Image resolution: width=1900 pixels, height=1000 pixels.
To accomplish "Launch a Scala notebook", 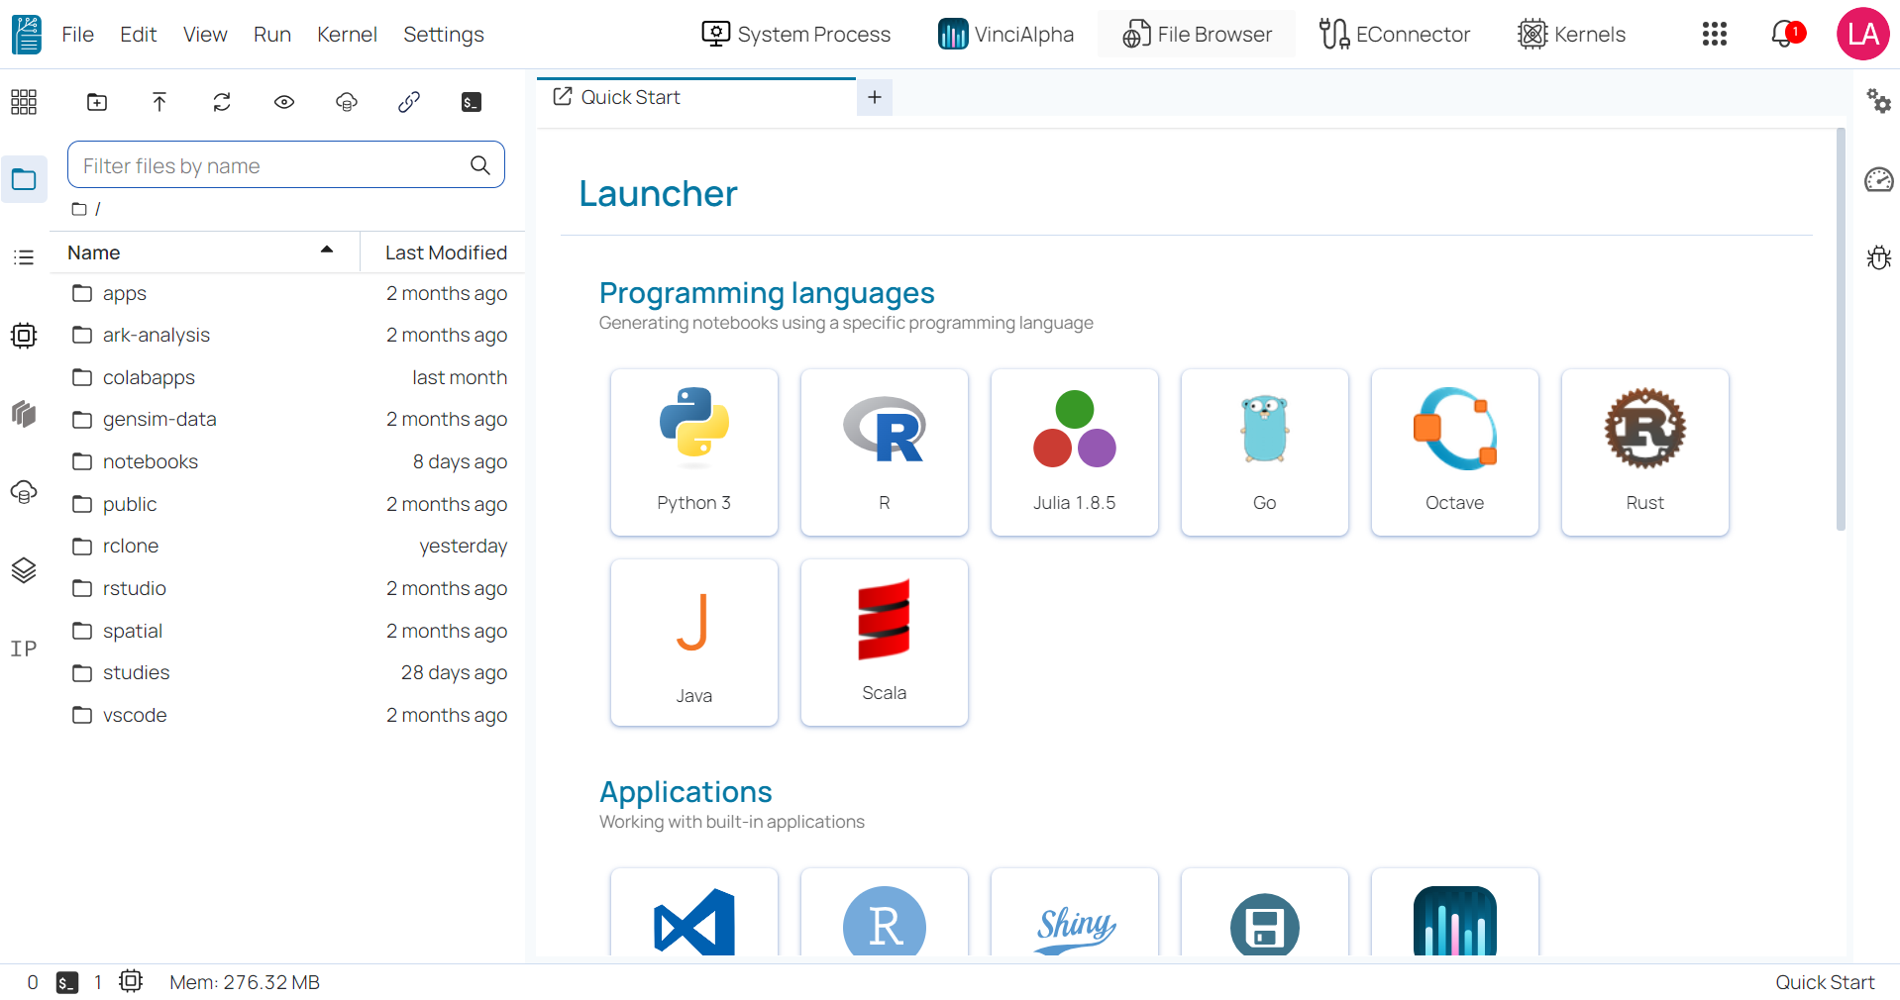I will pyautogui.click(x=885, y=643).
